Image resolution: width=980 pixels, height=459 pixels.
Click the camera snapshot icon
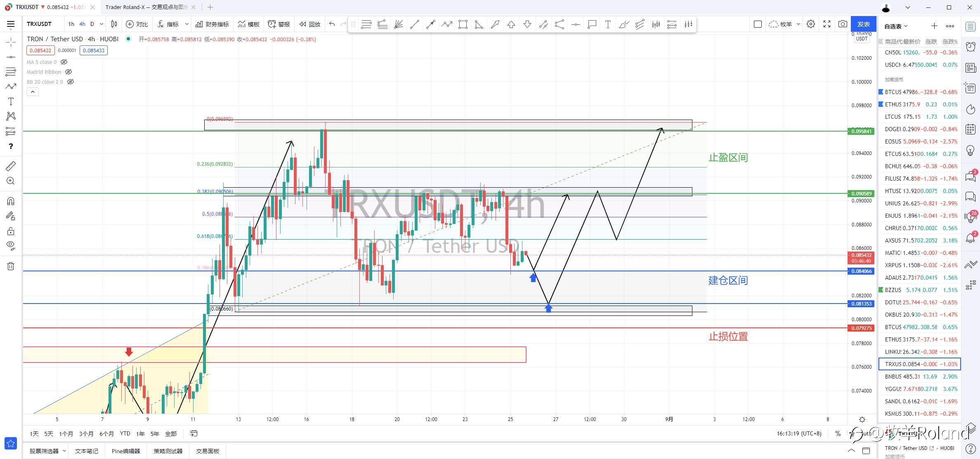pyautogui.click(x=843, y=24)
